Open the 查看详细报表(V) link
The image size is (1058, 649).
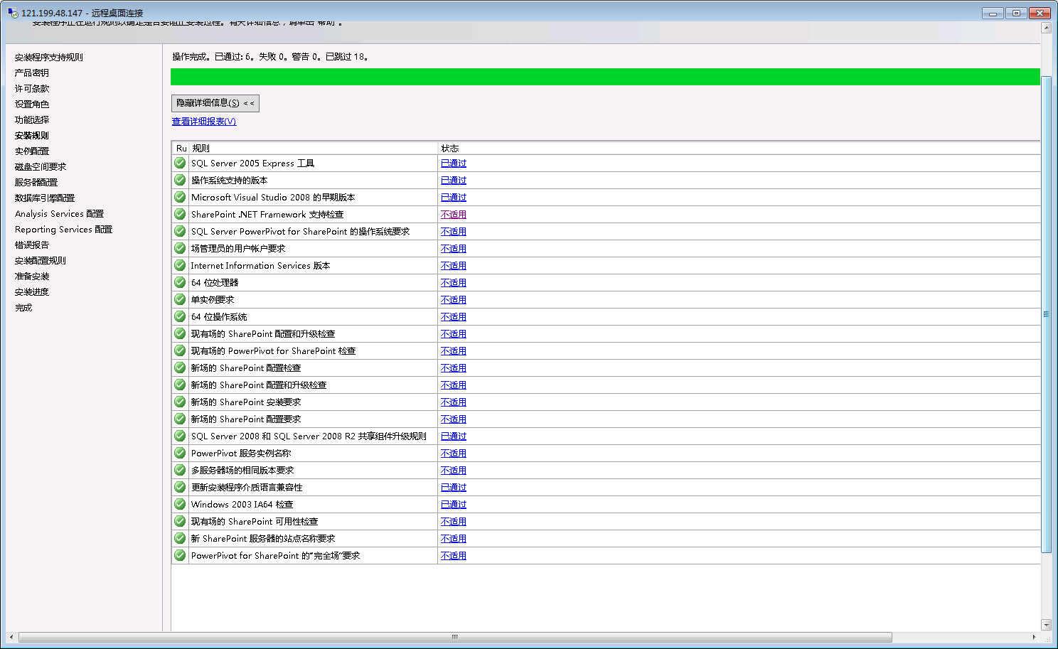204,122
